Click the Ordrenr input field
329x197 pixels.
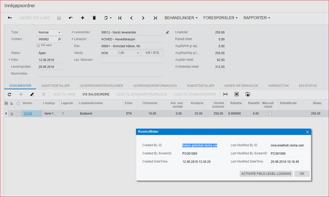[47, 39]
